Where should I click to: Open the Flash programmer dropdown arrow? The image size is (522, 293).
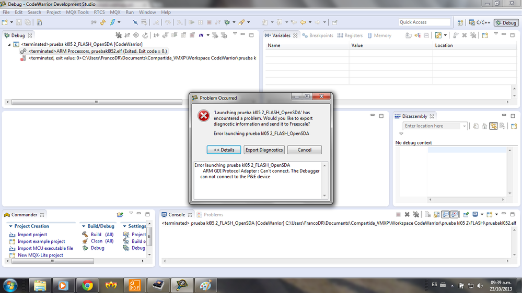click(x=119, y=22)
